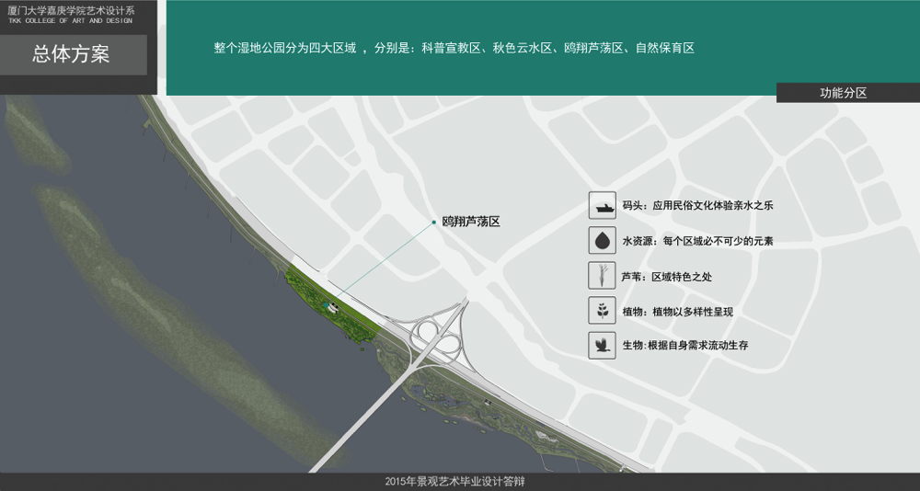Screen dimensions: 920x491
Task: Click the 厦门大学嘉庚学院艺术设计系 header text
Action: click(x=71, y=10)
